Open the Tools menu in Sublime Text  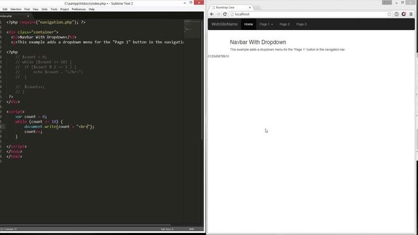(54, 9)
